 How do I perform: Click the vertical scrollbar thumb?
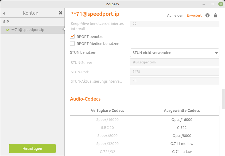pos(223,99)
